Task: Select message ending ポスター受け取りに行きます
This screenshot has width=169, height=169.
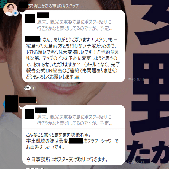Action: pyautogui.click(x=74, y=147)
